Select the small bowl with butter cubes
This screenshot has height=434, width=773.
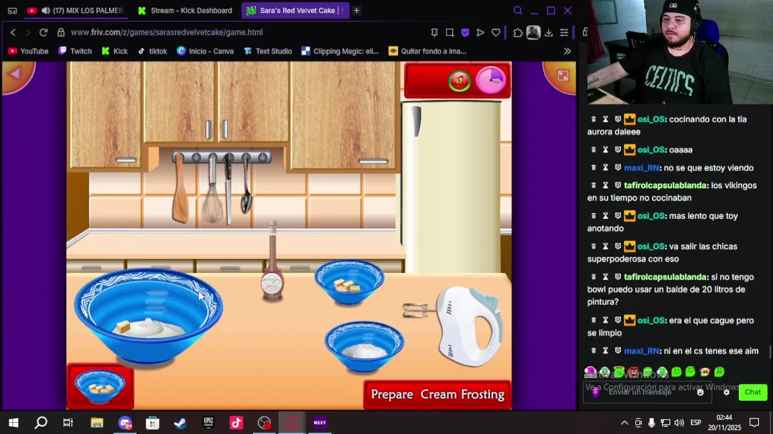[x=349, y=282]
